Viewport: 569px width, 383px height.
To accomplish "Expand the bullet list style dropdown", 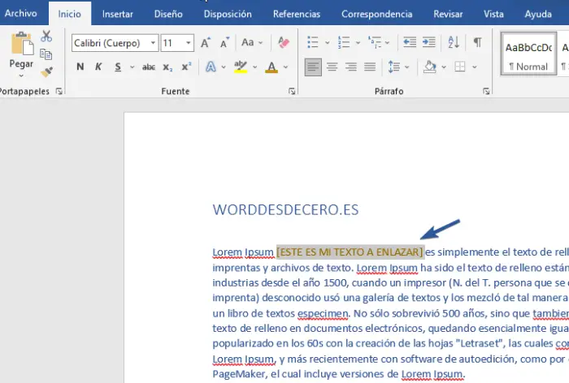I will point(328,43).
